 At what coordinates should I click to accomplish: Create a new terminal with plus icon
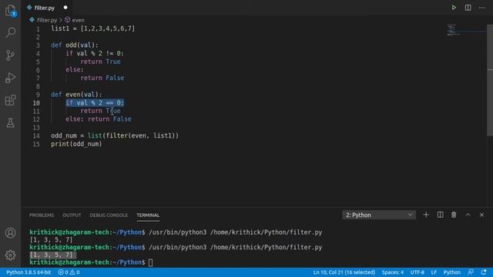click(x=426, y=215)
